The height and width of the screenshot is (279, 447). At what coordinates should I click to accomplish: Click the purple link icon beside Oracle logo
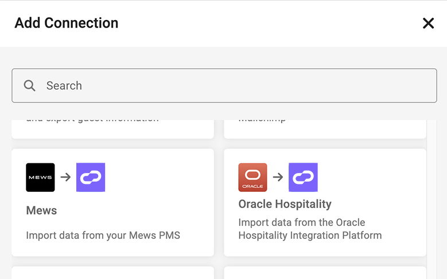pyautogui.click(x=303, y=177)
